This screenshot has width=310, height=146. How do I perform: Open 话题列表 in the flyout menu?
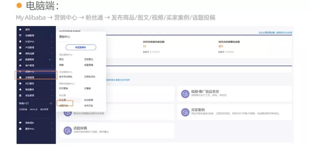click(x=63, y=106)
